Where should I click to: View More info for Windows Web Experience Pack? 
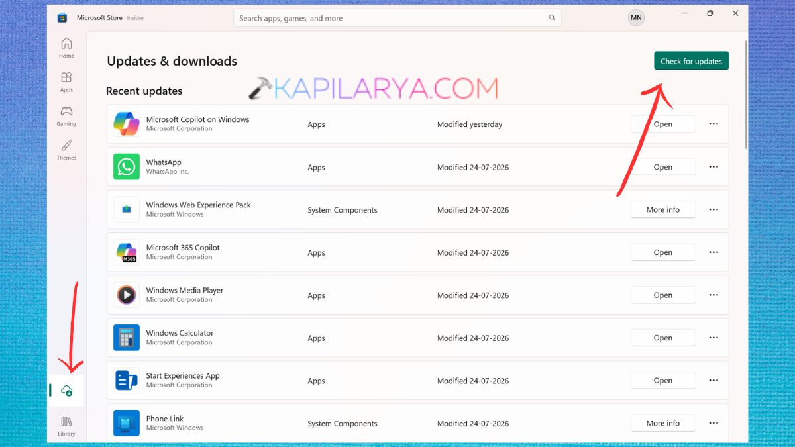(663, 209)
